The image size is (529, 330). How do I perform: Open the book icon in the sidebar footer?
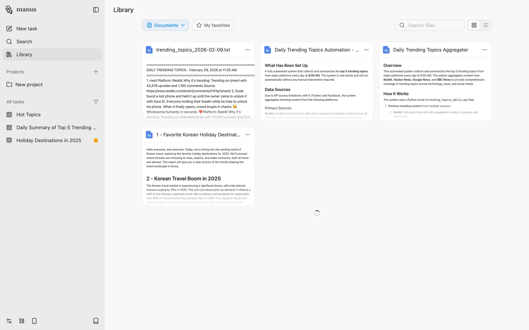coord(96,321)
